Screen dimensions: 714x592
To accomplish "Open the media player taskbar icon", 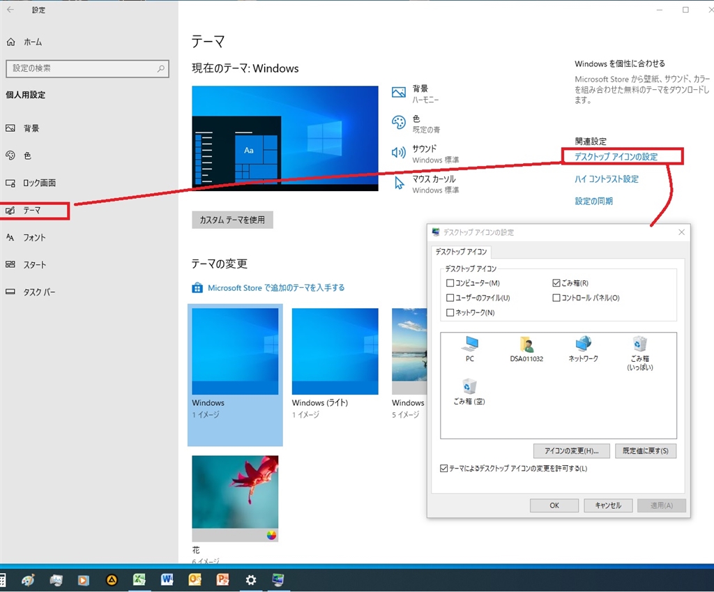I will click(83, 579).
